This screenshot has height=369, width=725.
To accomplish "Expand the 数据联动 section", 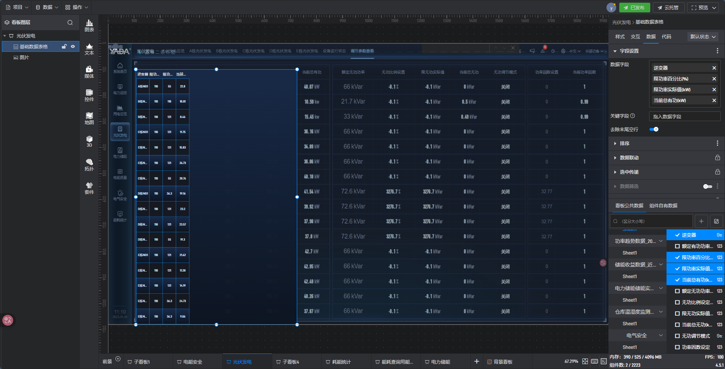I will (x=629, y=158).
